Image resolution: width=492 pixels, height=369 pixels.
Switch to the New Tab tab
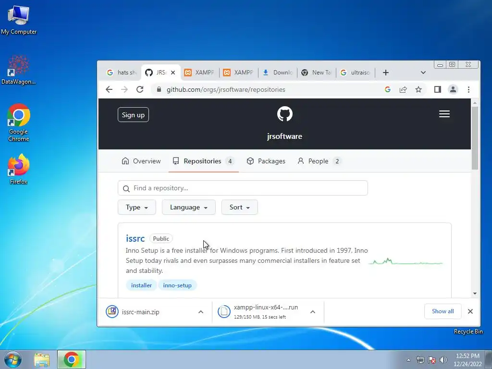pos(316,73)
